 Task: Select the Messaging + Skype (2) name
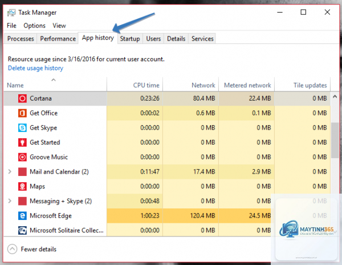pos(60,201)
